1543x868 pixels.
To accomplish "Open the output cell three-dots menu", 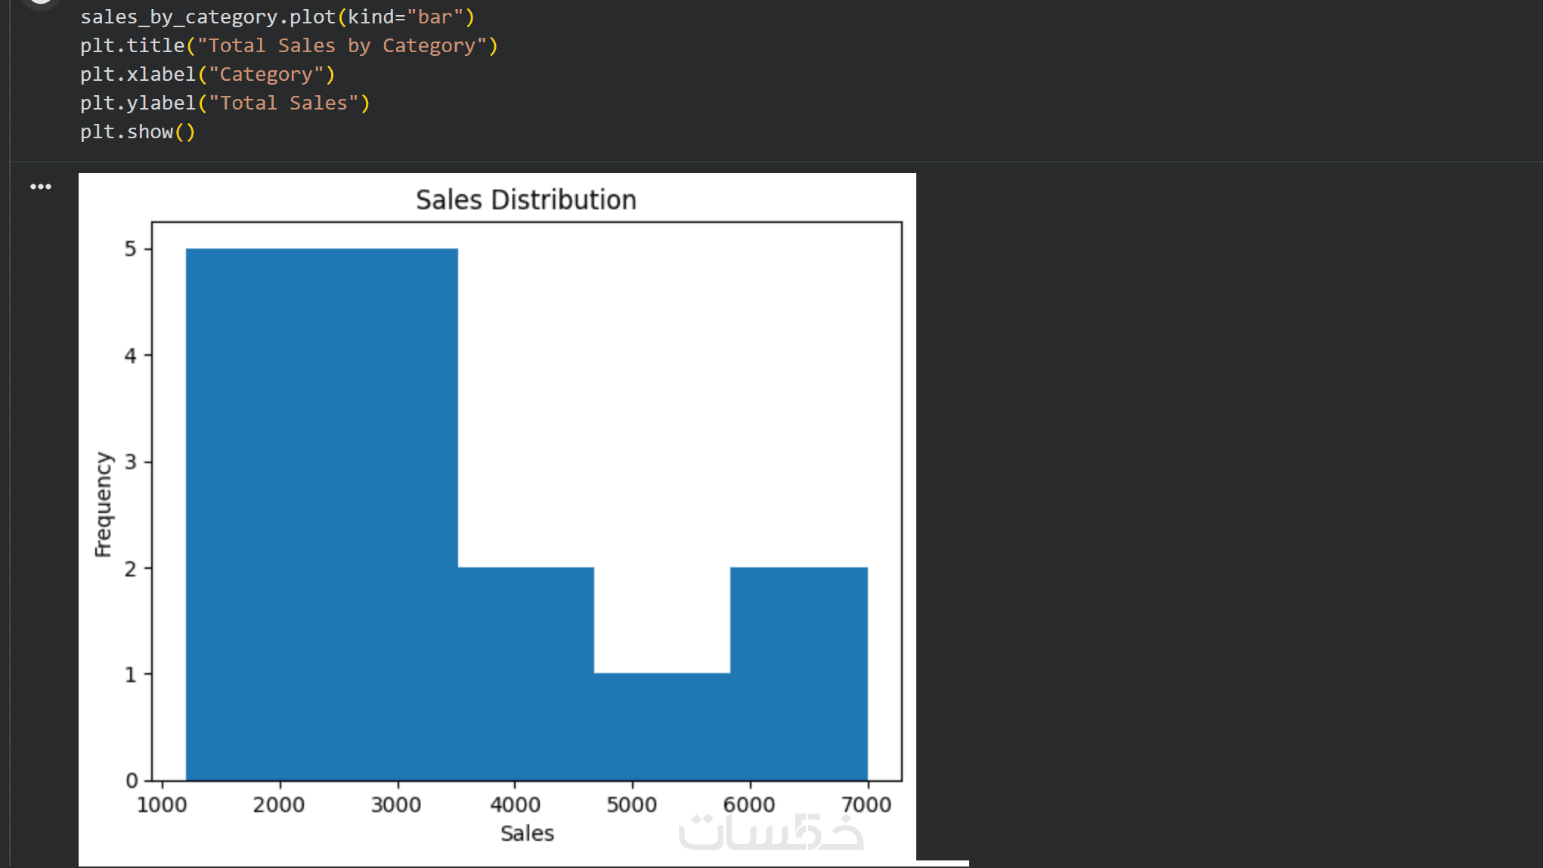I will click(x=41, y=187).
